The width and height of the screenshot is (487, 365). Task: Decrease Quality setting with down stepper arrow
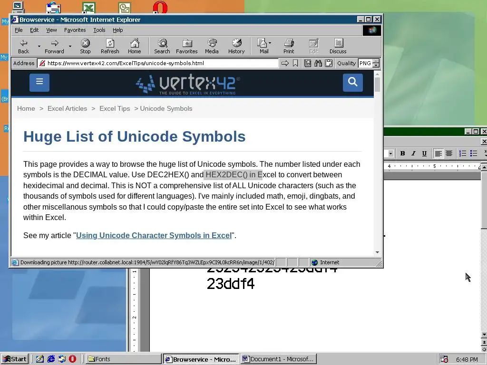[x=376, y=66]
